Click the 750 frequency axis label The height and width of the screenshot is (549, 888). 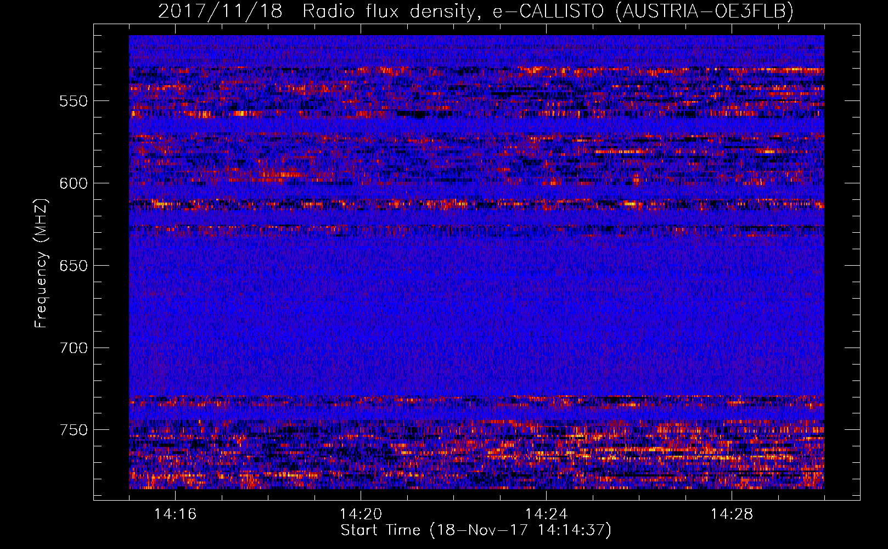point(74,430)
